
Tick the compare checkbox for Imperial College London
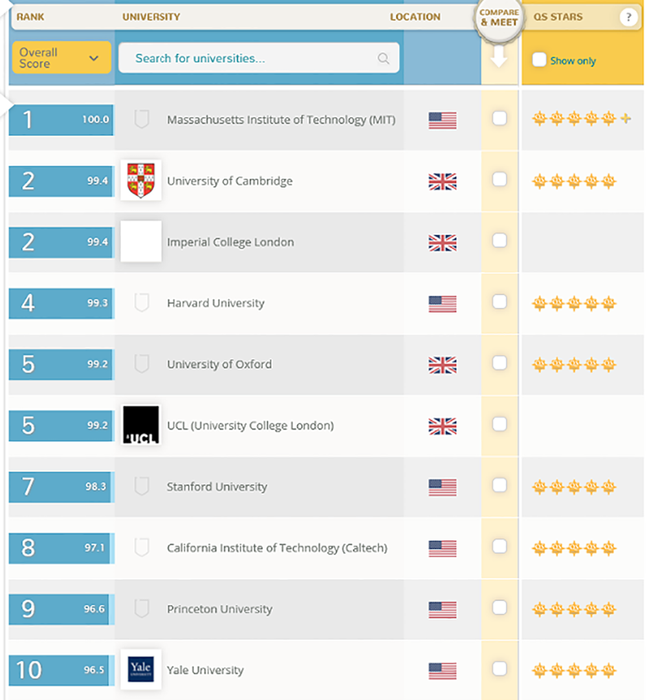pyautogui.click(x=499, y=241)
